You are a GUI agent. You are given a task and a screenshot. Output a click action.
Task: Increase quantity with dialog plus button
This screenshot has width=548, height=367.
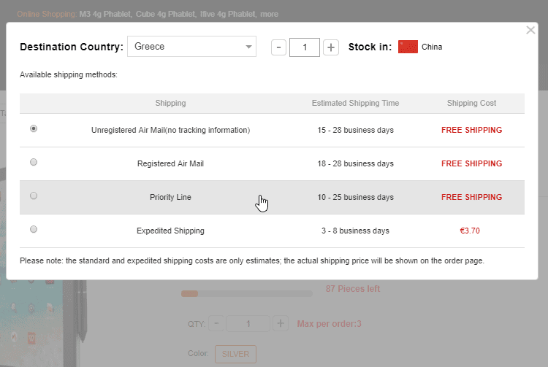(331, 47)
